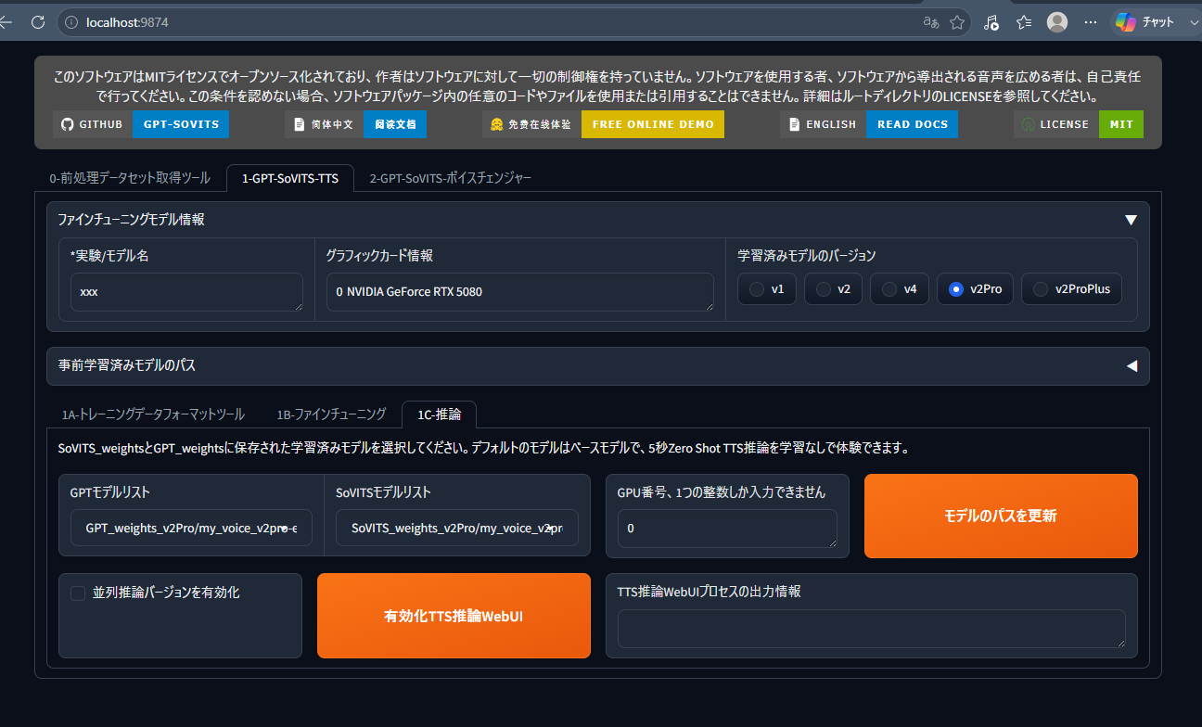Click the GPU番号 input field
The width and height of the screenshot is (1202, 727).
(x=727, y=529)
